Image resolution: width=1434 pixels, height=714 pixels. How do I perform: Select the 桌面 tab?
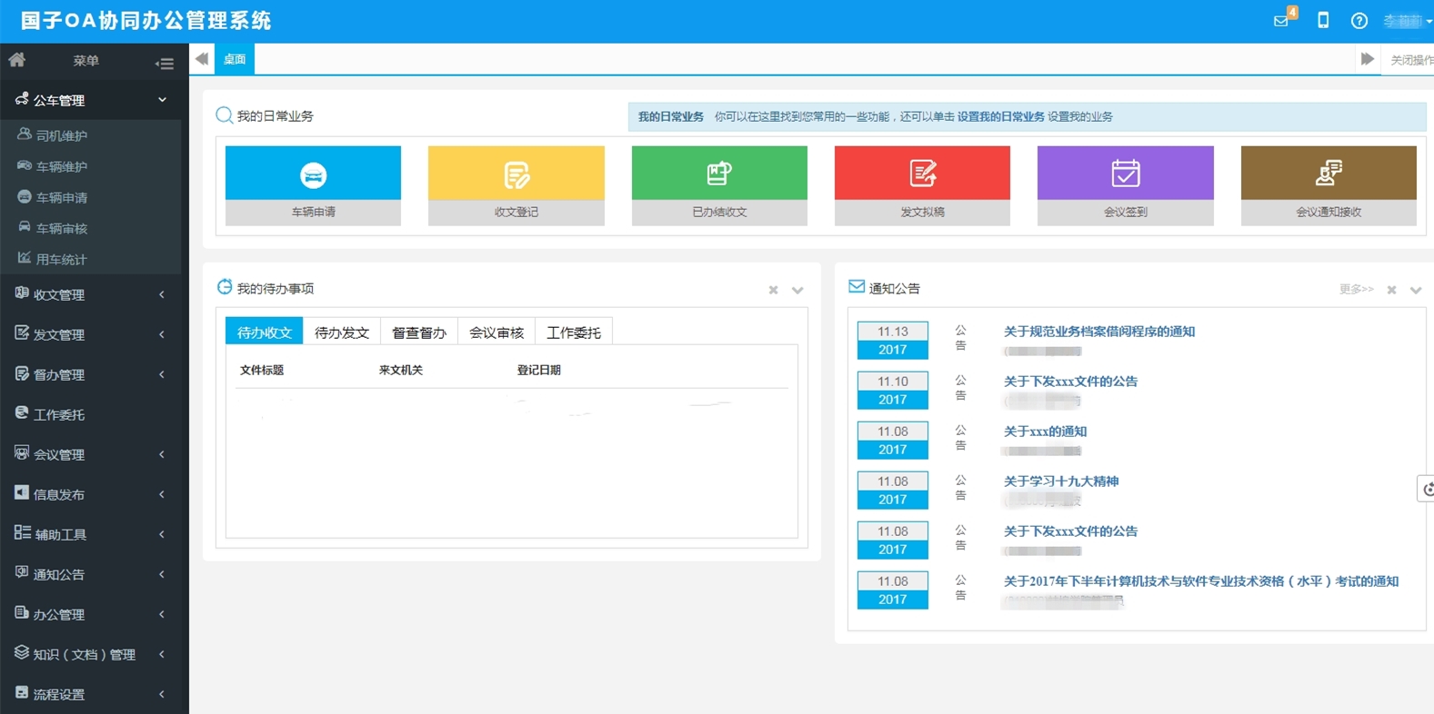pyautogui.click(x=235, y=59)
